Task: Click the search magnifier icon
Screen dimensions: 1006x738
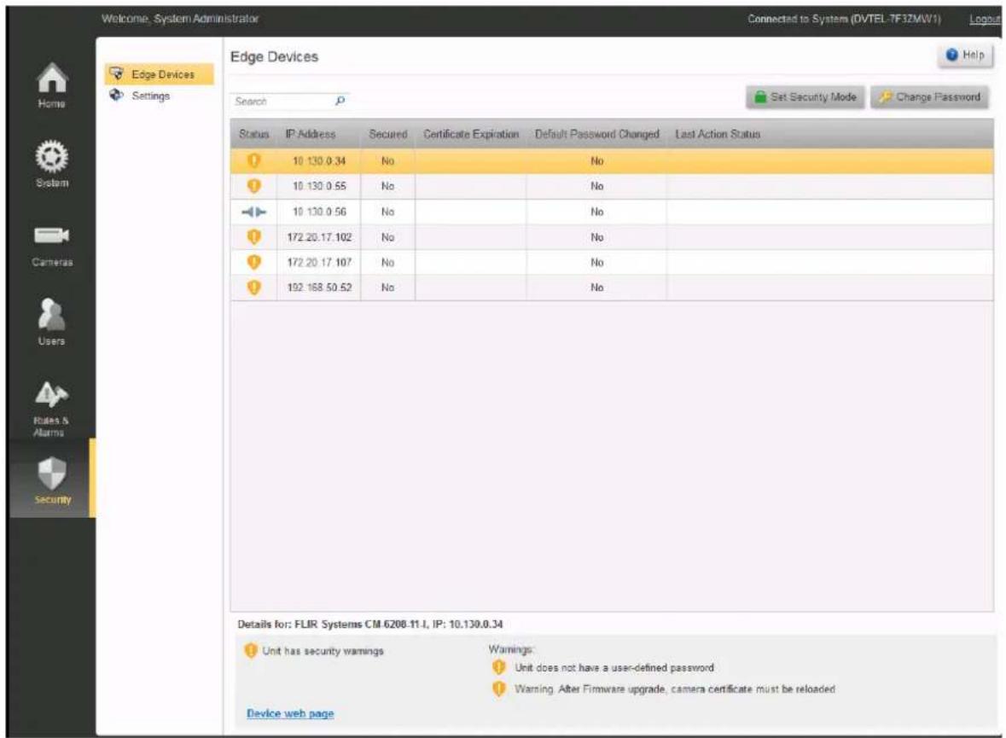Action: click(340, 101)
